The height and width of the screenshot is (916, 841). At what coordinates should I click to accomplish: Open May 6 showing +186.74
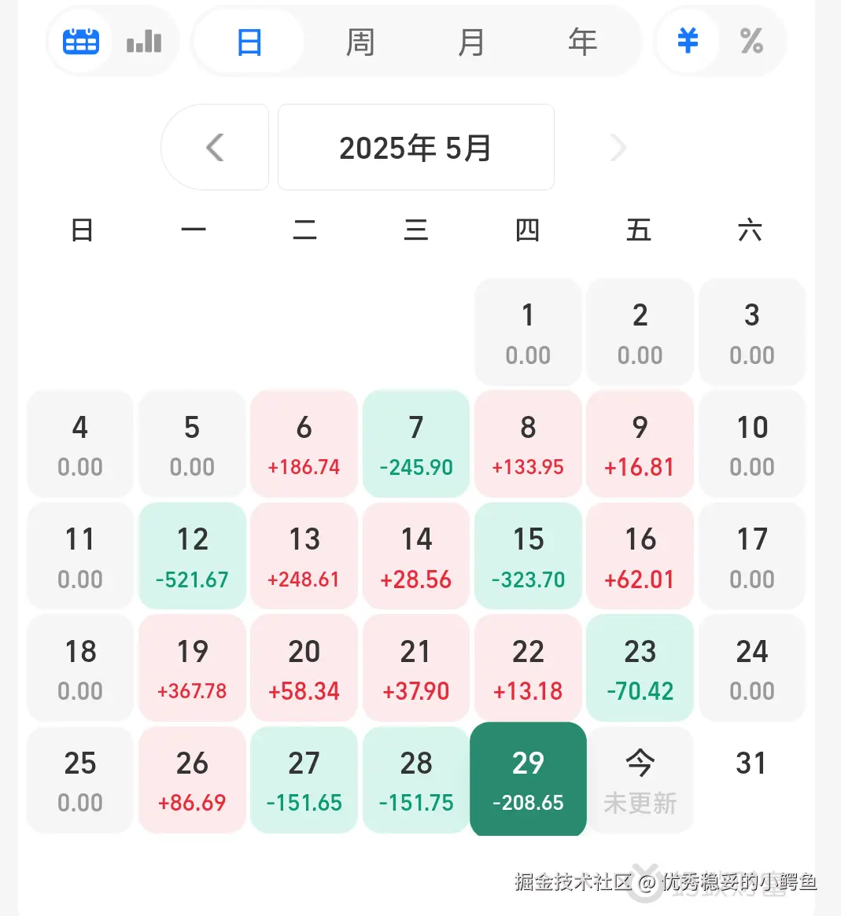pyautogui.click(x=304, y=443)
